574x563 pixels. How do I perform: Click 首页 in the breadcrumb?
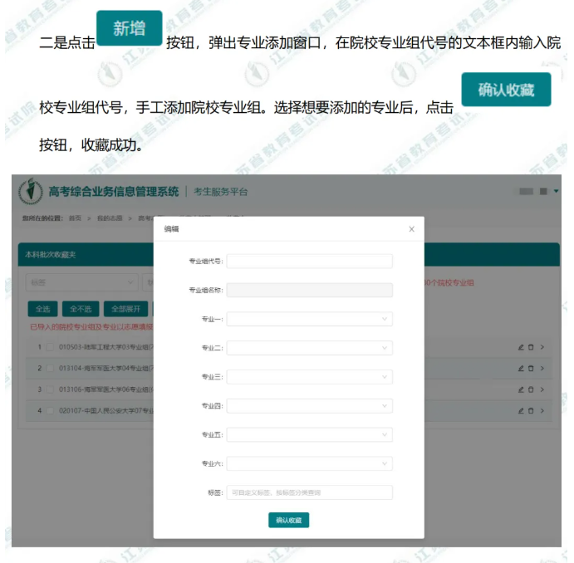pos(75,218)
